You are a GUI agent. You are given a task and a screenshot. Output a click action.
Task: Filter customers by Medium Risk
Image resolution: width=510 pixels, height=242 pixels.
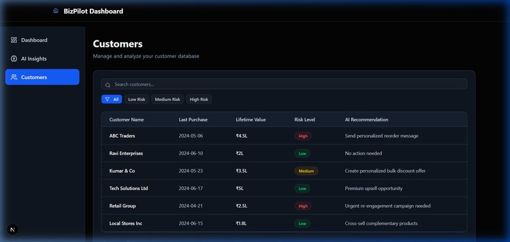click(167, 99)
